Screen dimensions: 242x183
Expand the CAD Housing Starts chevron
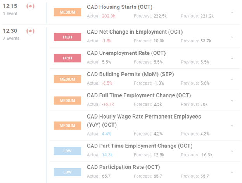pos(232,12)
